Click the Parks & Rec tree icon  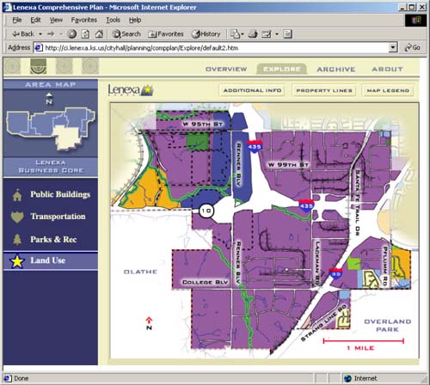click(17, 239)
